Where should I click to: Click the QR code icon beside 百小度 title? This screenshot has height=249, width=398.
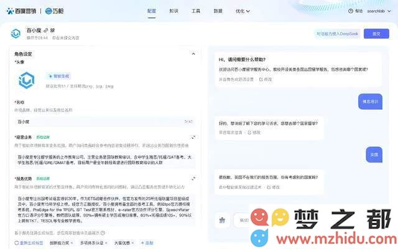(52, 31)
